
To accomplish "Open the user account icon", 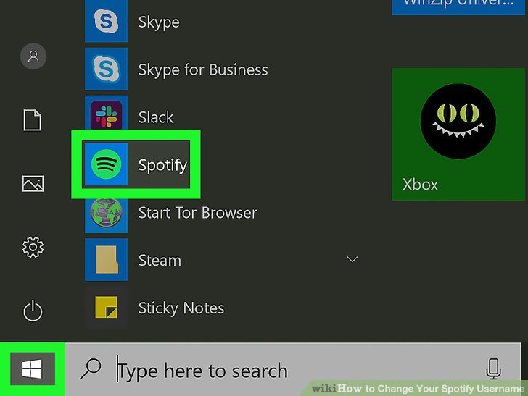I will [x=33, y=56].
